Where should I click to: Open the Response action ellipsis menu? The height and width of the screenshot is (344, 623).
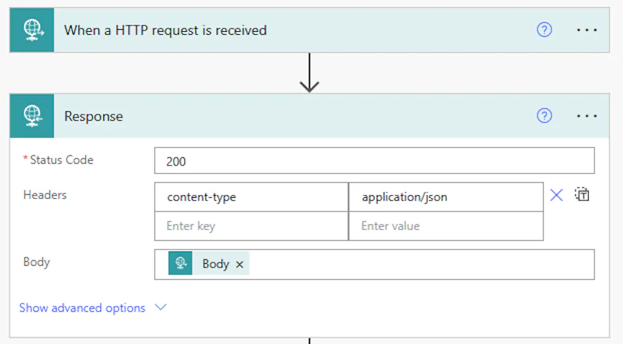click(x=587, y=116)
